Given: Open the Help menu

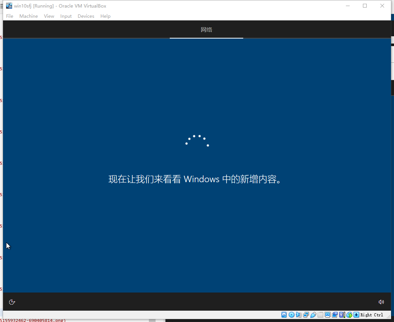Looking at the screenshot, I should 105,16.
